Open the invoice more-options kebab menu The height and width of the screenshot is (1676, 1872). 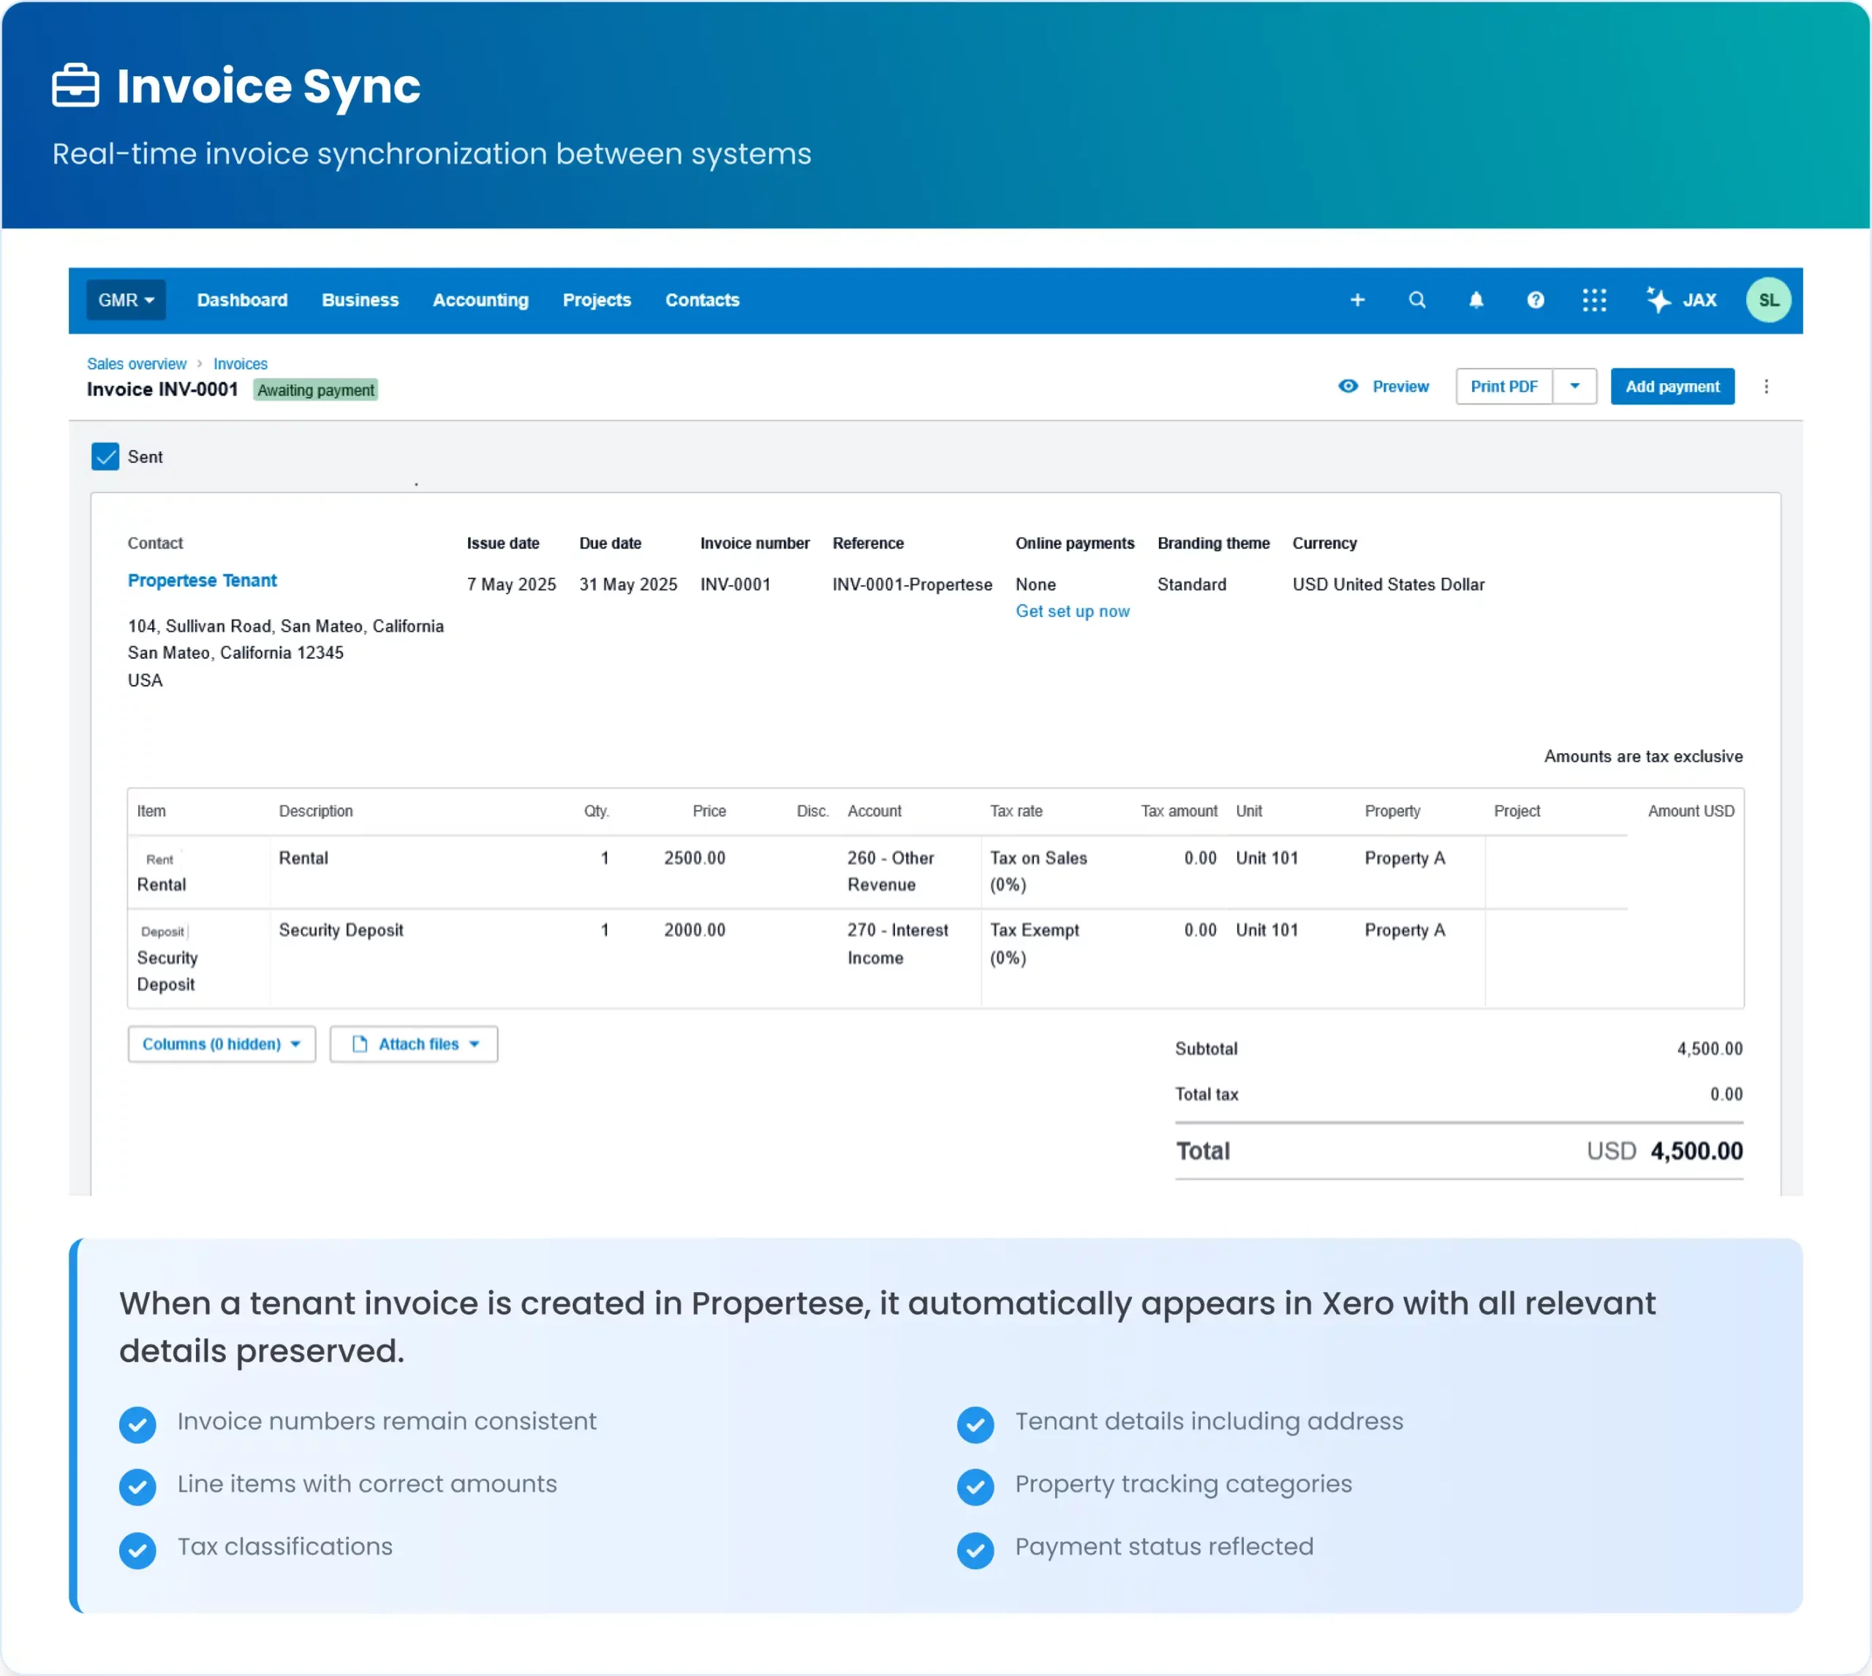[1765, 387]
